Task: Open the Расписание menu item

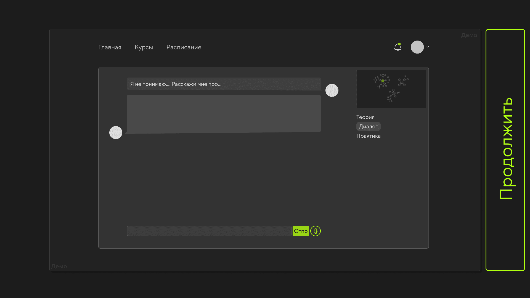Action: point(184,47)
